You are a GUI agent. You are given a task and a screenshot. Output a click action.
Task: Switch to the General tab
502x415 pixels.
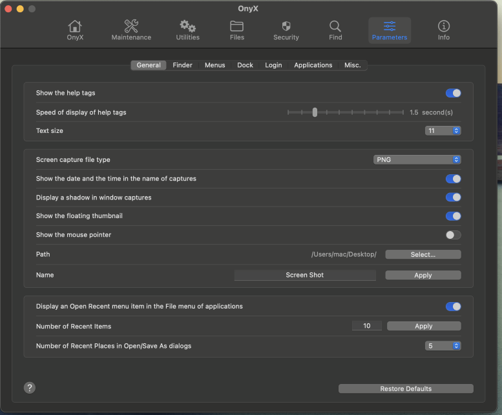(149, 65)
